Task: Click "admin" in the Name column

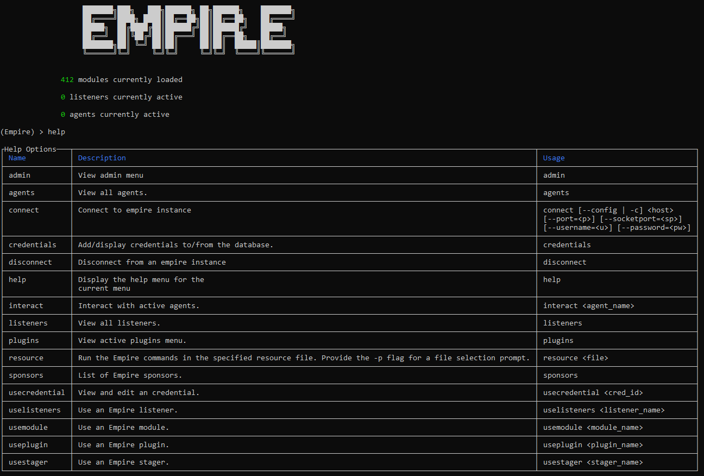Action: tap(20, 176)
